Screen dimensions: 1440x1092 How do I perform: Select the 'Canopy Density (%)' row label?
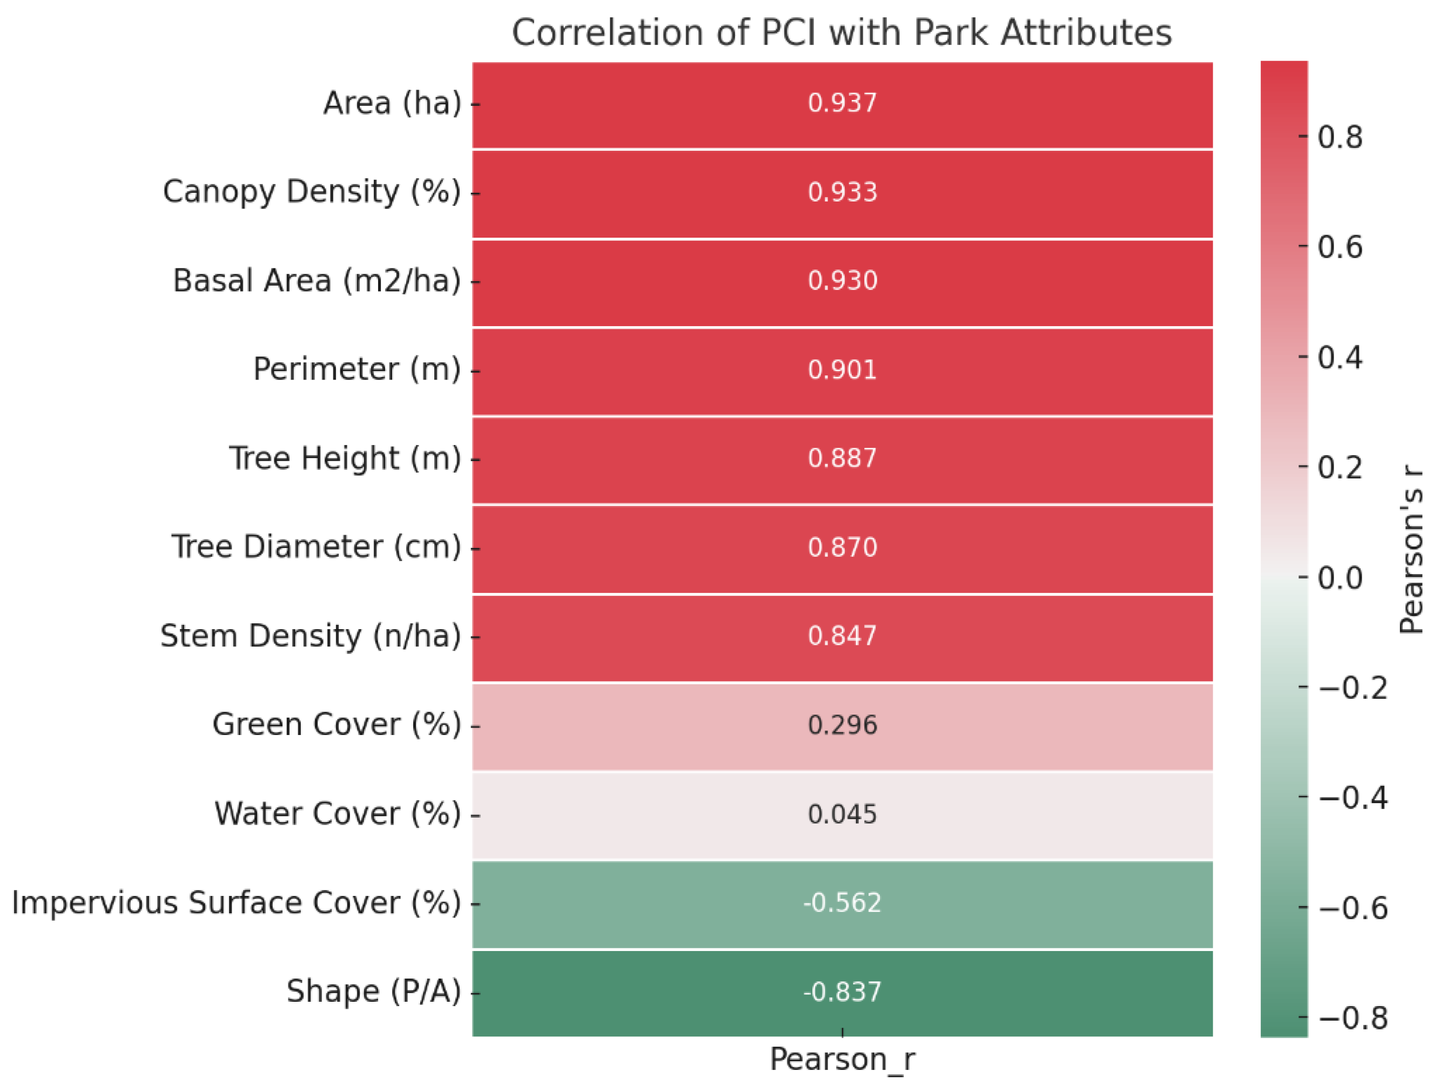pos(311,192)
